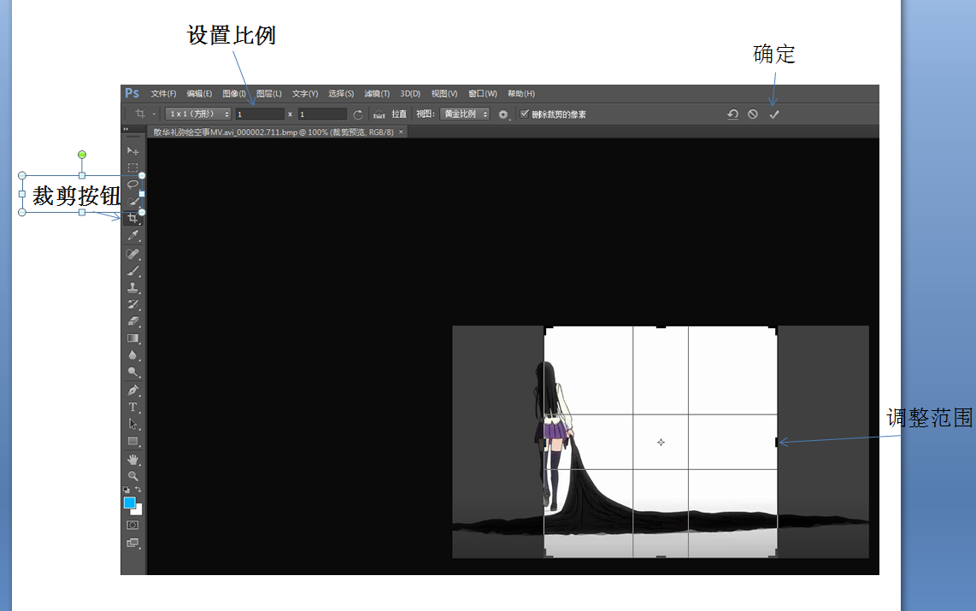The height and width of the screenshot is (611, 976).
Task: Open the 编辑(E) menu
Action: pyautogui.click(x=199, y=93)
